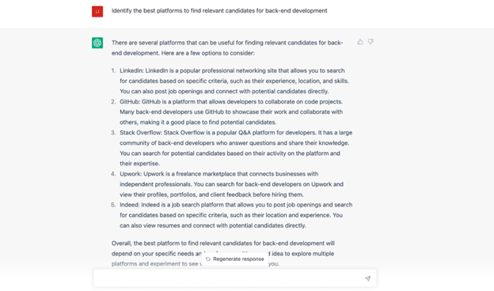This screenshot has width=494, height=291.
Task: Click list number 5 marker
Action: pyautogui.click(x=113, y=205)
